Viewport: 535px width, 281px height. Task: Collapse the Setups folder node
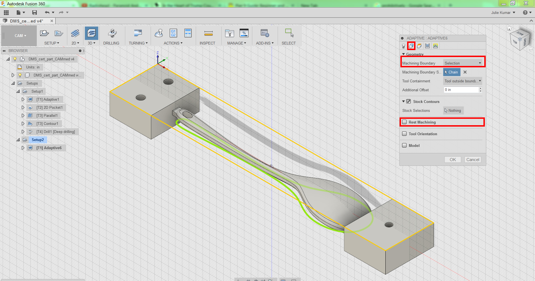pos(13,83)
